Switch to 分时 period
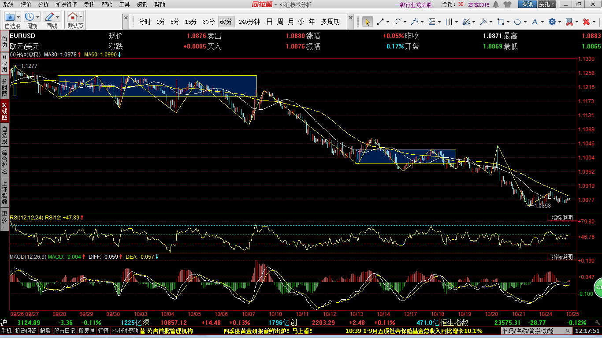 145,22
